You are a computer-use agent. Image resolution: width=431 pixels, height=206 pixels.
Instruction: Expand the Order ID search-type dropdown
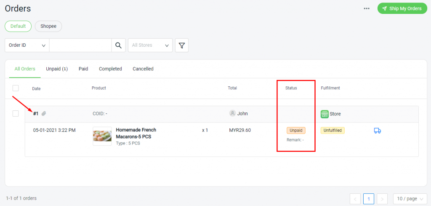coord(27,45)
